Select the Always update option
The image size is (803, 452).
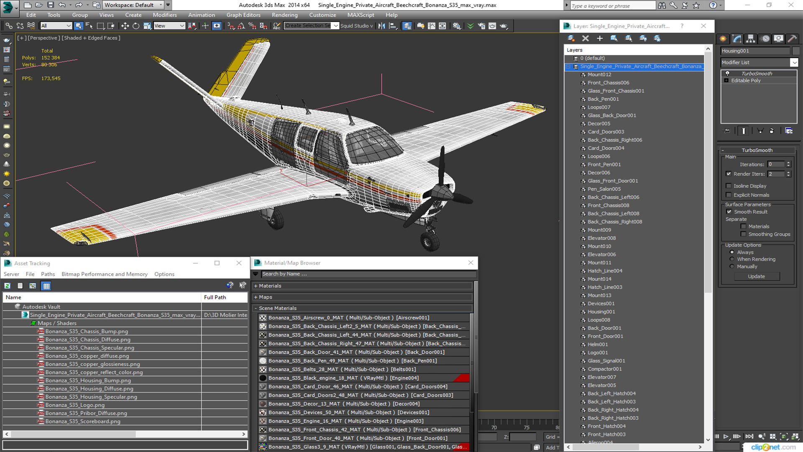coord(732,252)
